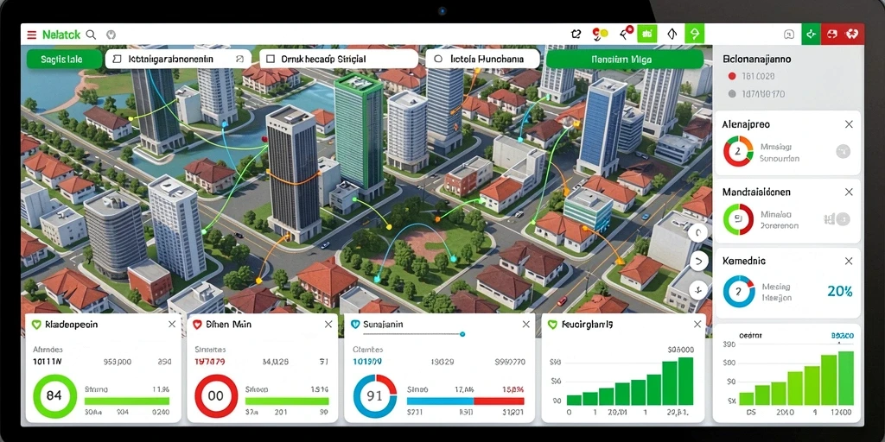
Task: Tick the Ktotnigarabnonenin checkbox
Action: point(118,59)
